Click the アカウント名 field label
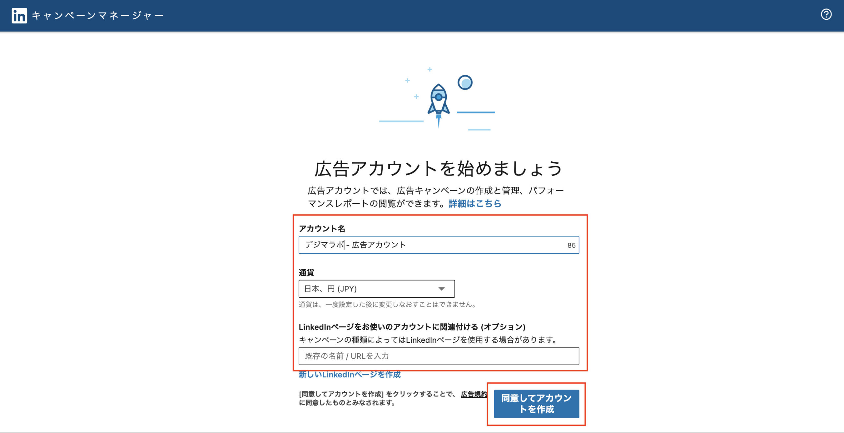The image size is (844, 433). tap(322, 229)
